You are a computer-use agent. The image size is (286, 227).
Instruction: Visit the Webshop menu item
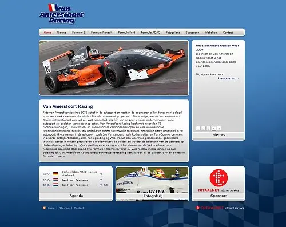pos(211,33)
